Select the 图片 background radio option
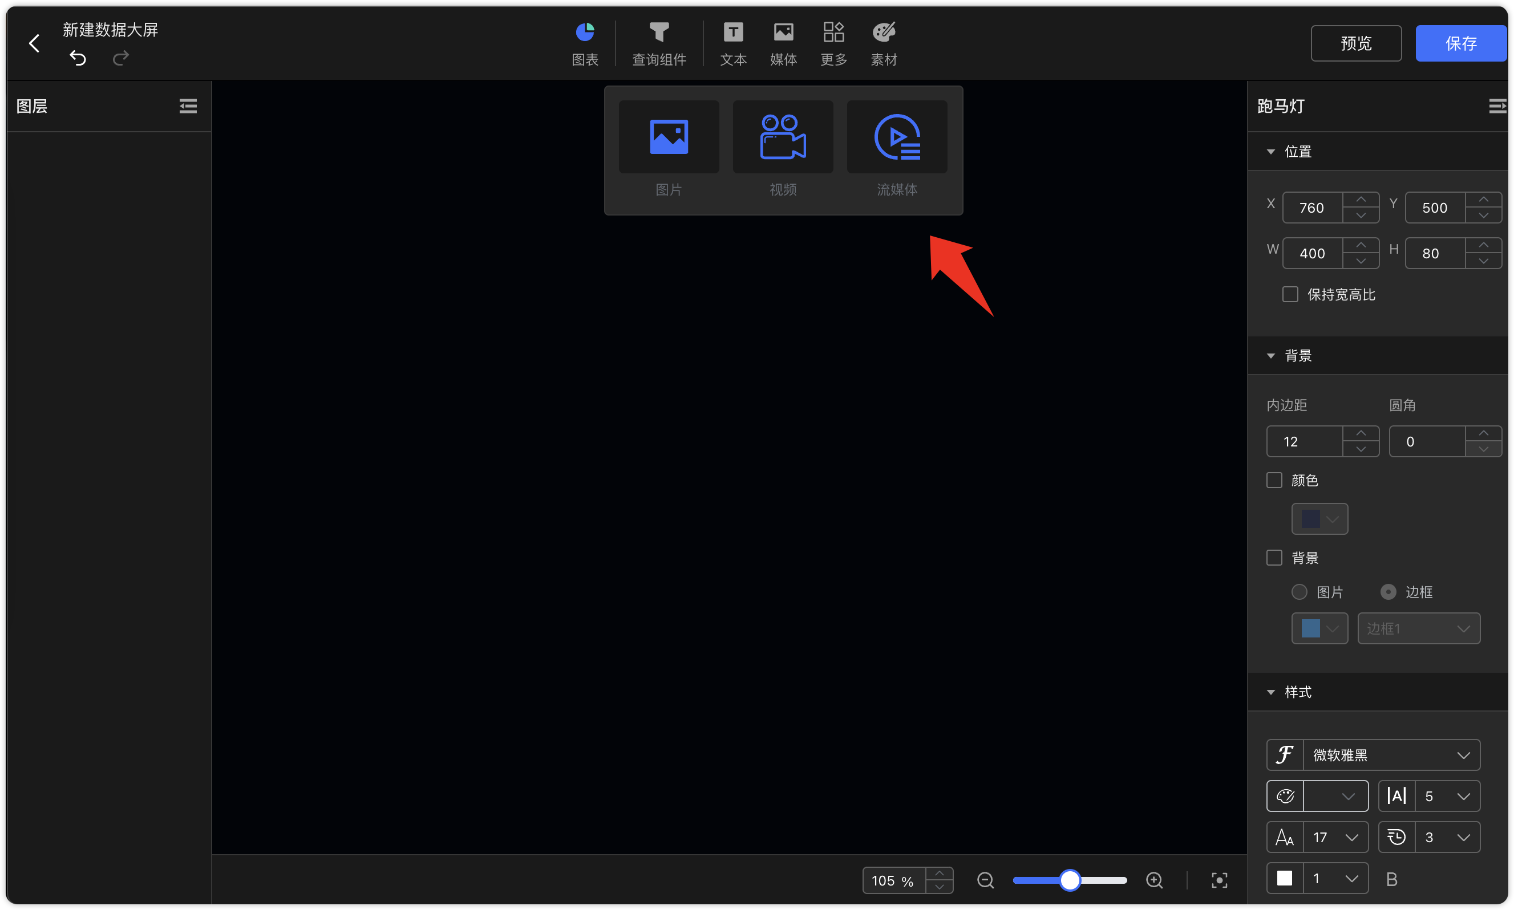 (1299, 592)
